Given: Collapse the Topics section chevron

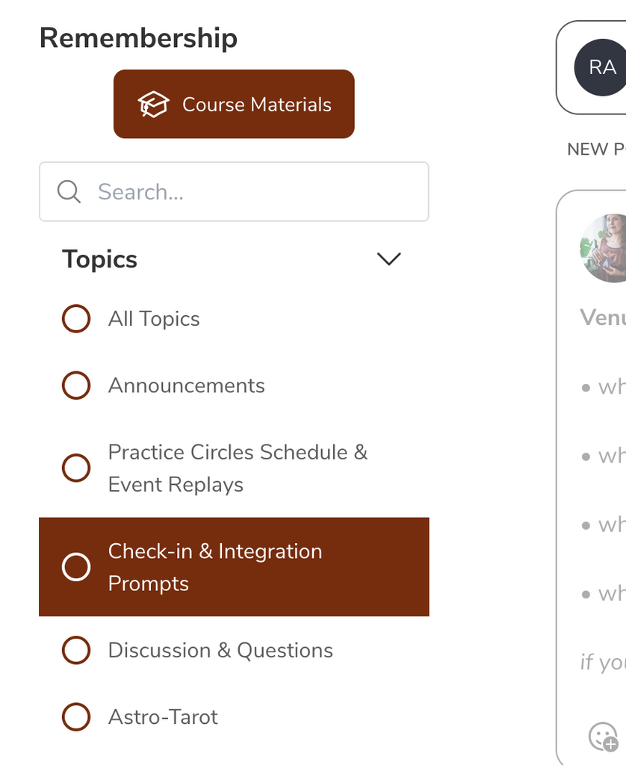Looking at the screenshot, I should [388, 259].
